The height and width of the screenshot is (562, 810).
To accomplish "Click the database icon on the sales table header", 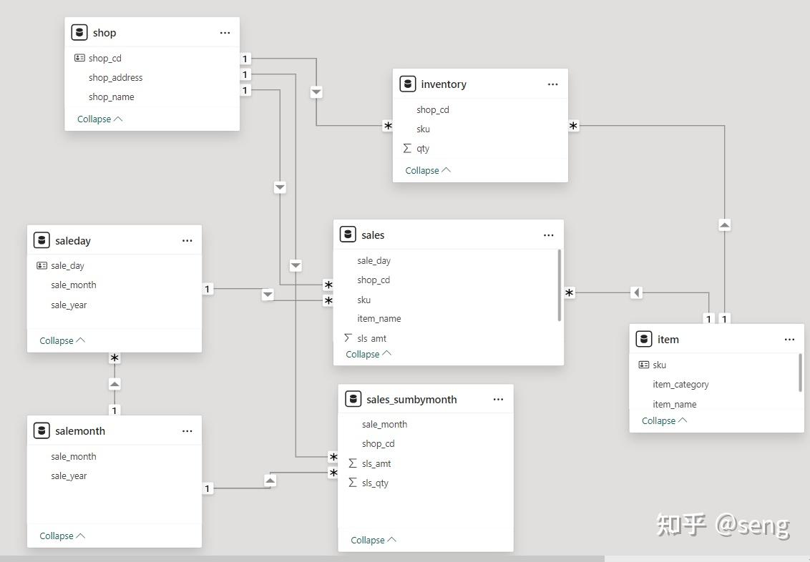I will (348, 234).
